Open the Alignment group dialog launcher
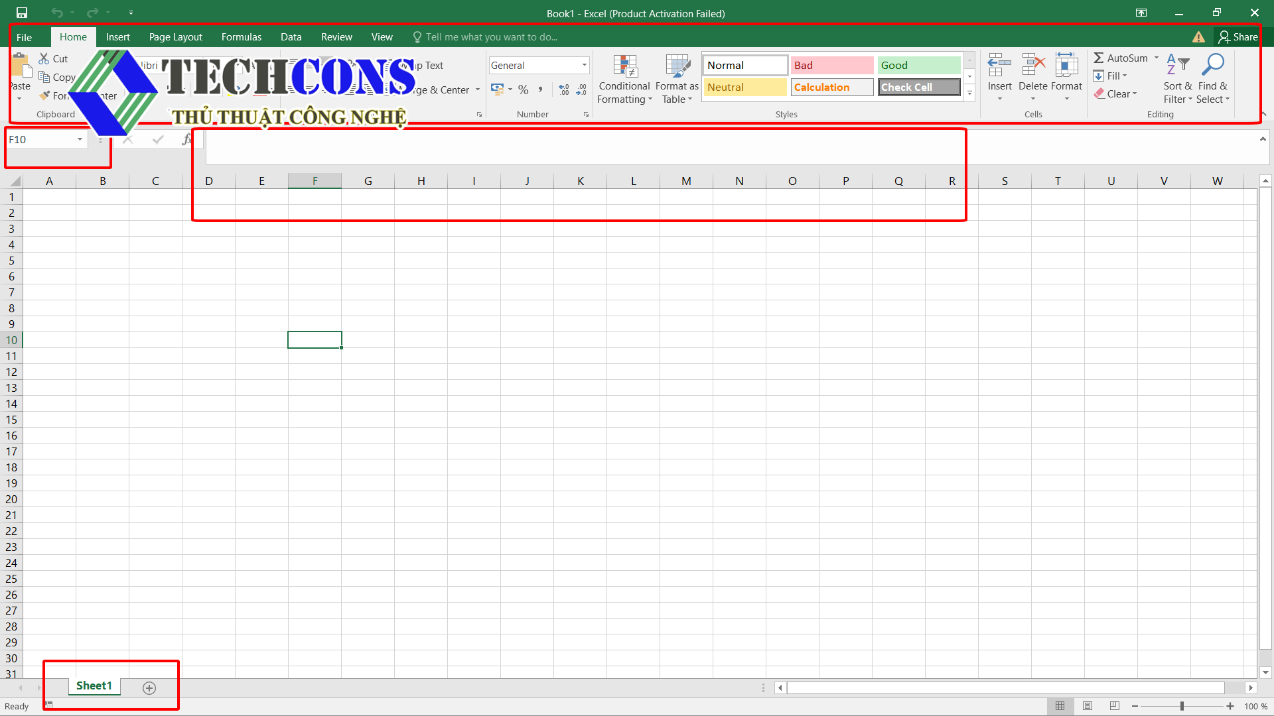1274x716 pixels. 479,115
